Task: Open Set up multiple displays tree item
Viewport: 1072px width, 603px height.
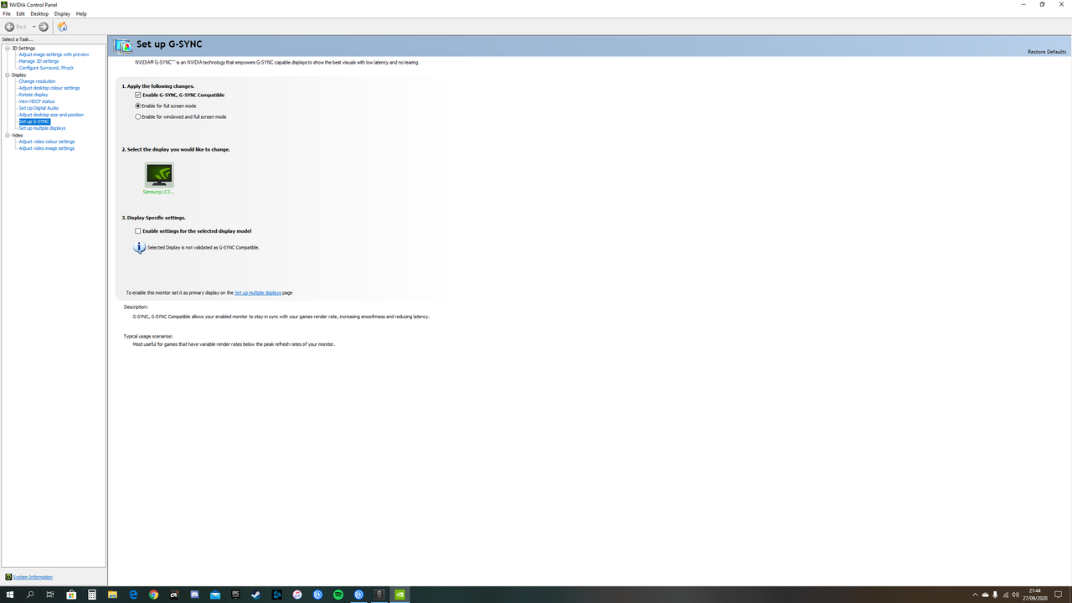Action: [x=42, y=128]
